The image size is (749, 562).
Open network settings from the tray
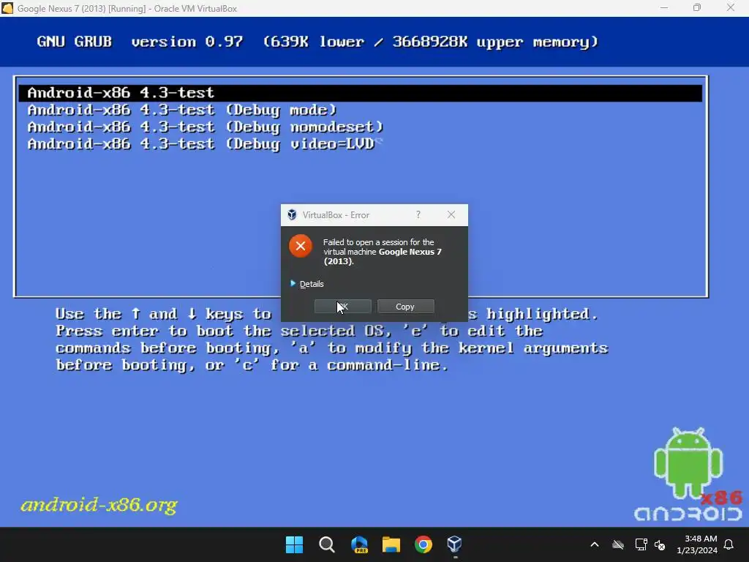pos(641,544)
